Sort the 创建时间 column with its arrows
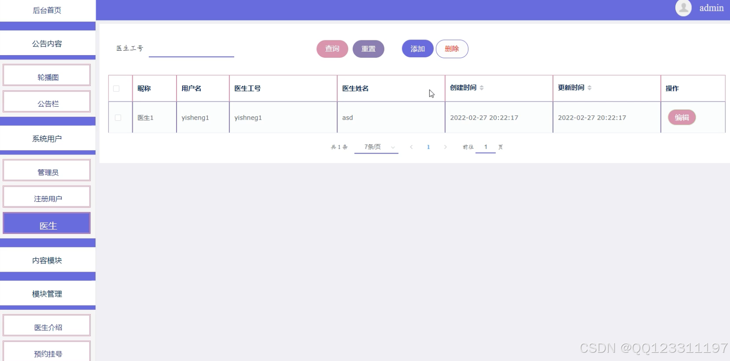730x361 pixels. pos(481,88)
